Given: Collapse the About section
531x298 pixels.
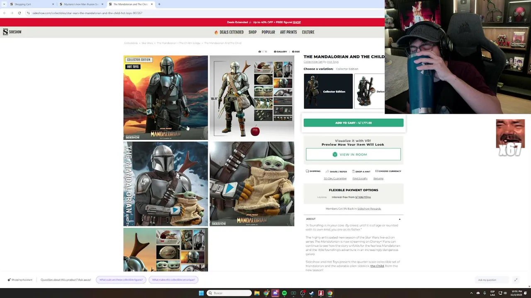Looking at the screenshot, I should pos(353,219).
